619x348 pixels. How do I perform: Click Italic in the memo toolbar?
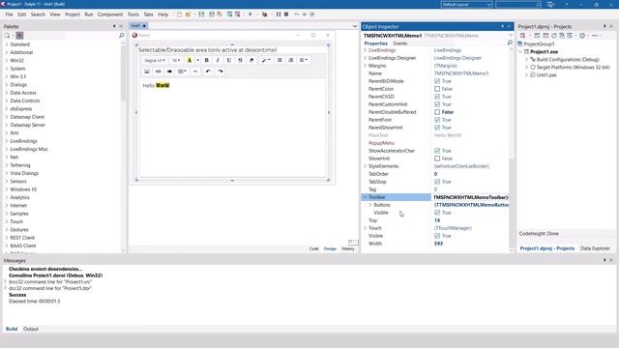(x=218, y=60)
